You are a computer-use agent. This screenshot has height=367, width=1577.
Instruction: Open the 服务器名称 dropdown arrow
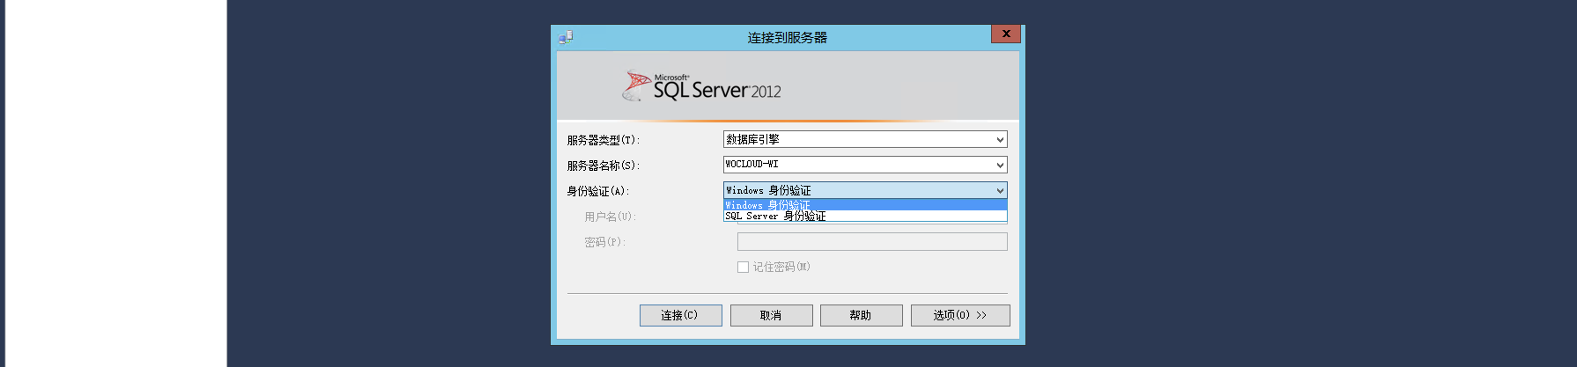tap(999, 165)
